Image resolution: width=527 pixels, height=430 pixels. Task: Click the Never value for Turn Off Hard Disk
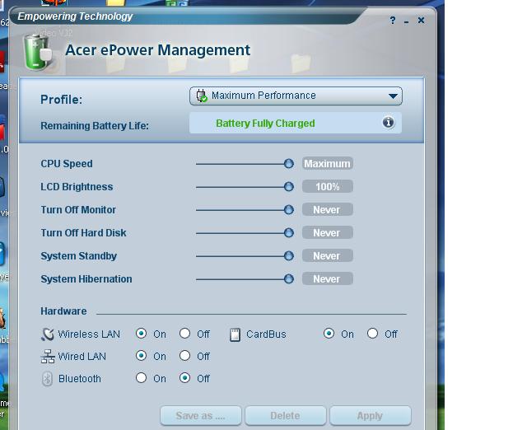tap(328, 232)
